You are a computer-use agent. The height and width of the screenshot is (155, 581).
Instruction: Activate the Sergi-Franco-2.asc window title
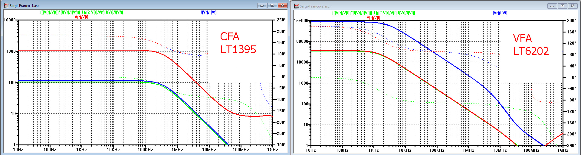click(315, 6)
